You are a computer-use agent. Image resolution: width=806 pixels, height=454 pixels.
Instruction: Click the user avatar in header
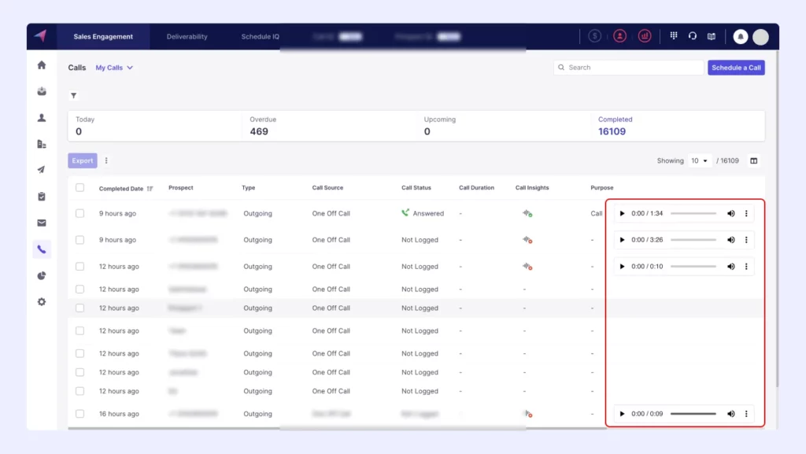[x=760, y=36]
